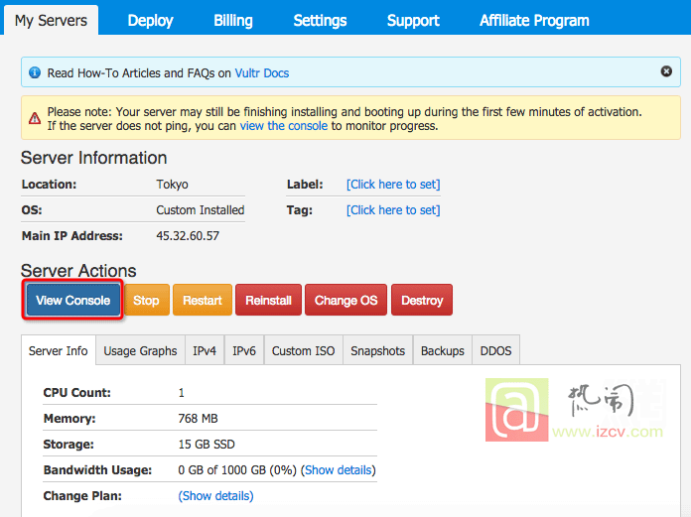Viewport: 691px width, 517px height.
Task: Click the 'Custom Installed' OS value
Action: 201,210
